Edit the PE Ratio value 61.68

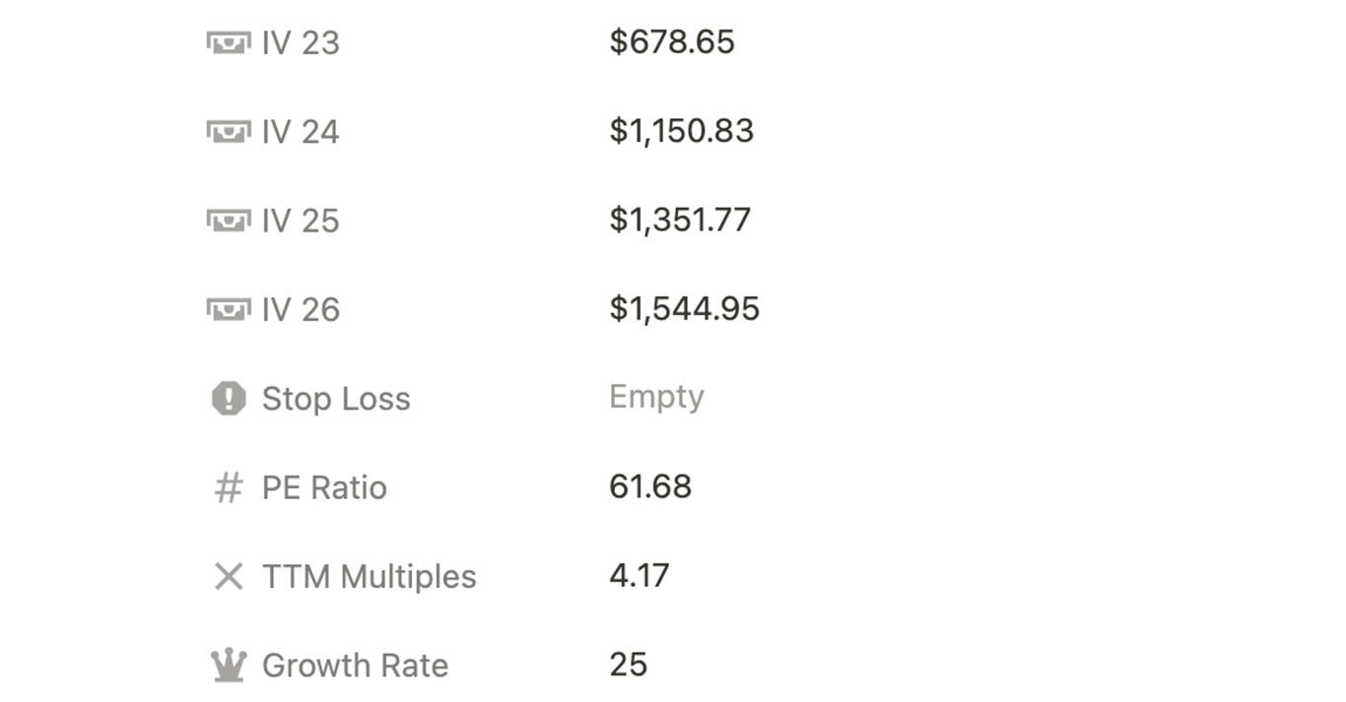pyautogui.click(x=650, y=486)
